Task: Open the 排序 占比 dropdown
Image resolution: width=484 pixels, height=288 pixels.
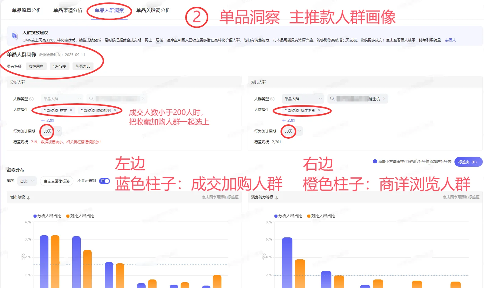Action: [27, 181]
